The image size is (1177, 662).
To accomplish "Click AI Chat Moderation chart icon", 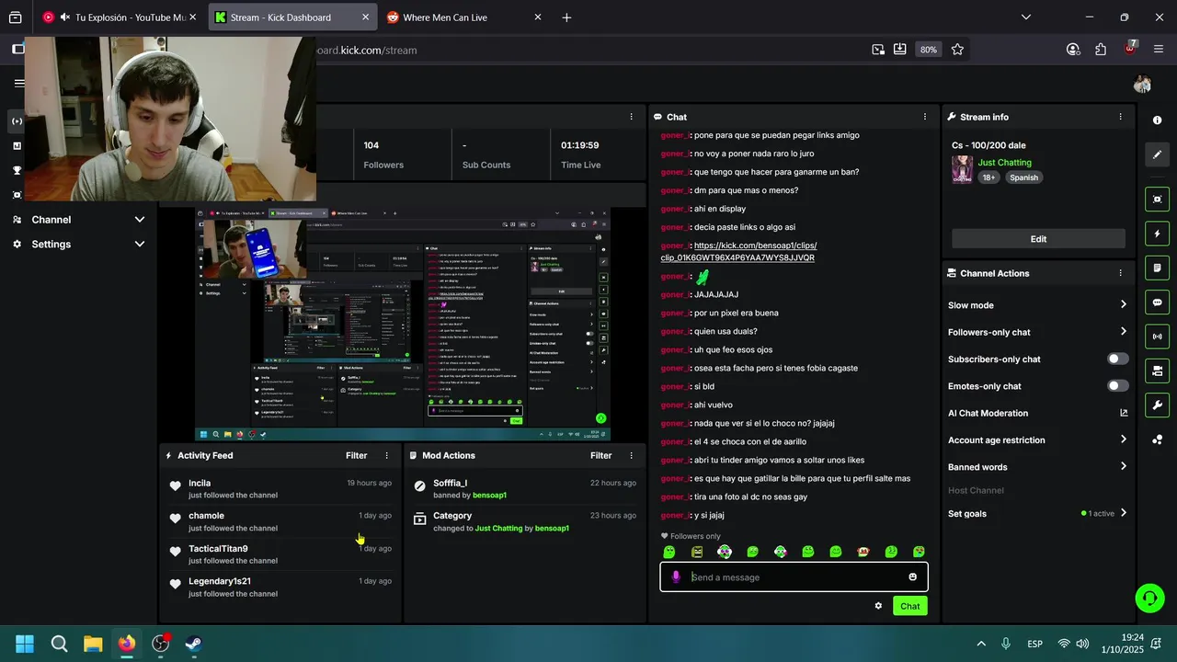I will [x=1124, y=413].
